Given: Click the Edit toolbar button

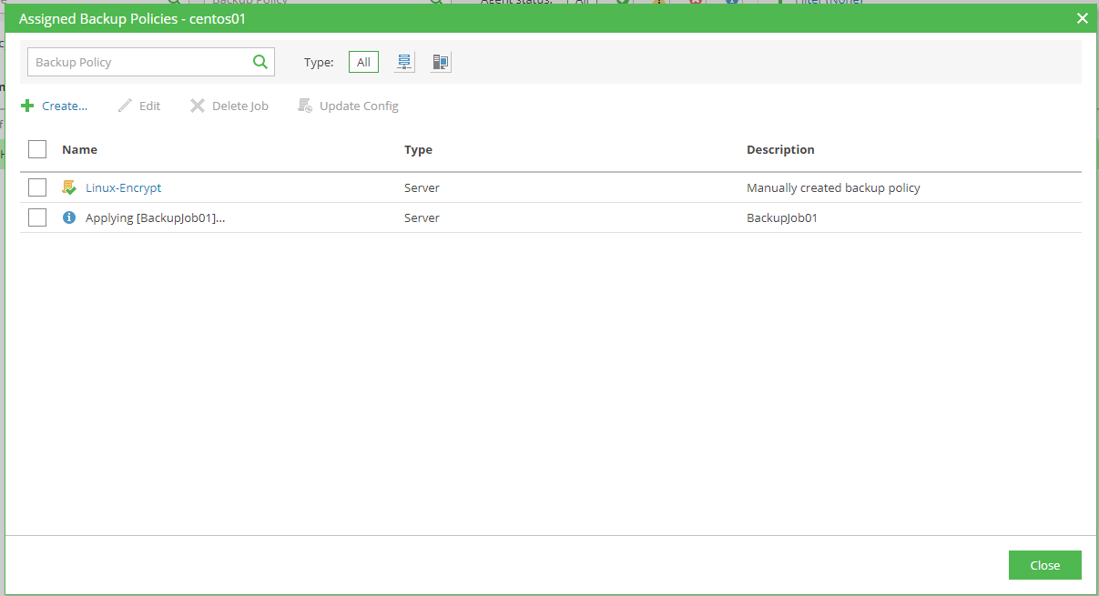Looking at the screenshot, I should [139, 106].
